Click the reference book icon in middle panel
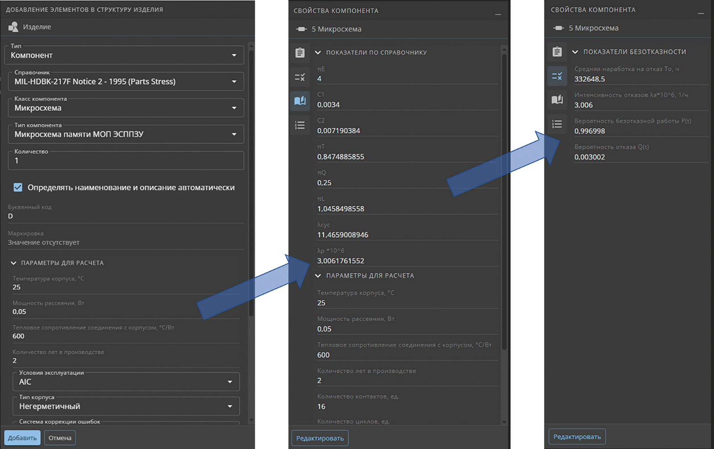Image resolution: width=714 pixels, height=449 pixels. (300, 101)
